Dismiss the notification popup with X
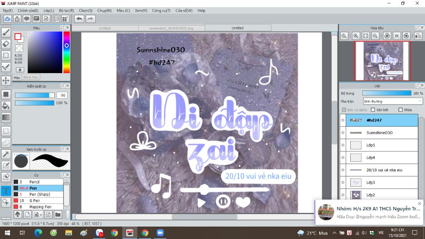This screenshot has height=239, width=425. [x=420, y=203]
